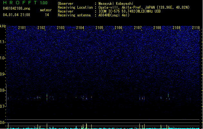Image resolution: width=203 pixels, height=129 pixels.
Task: Click the meteor label
Action: coord(46,10)
